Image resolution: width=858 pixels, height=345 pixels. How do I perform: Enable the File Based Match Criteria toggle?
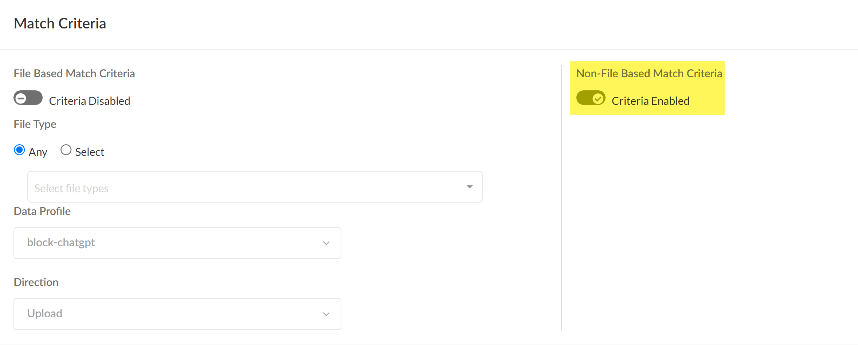[x=28, y=98]
